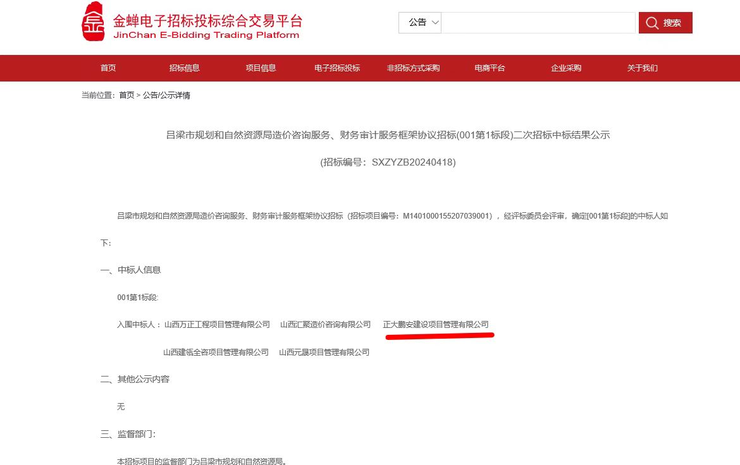Open the 关于我们 page

click(642, 68)
